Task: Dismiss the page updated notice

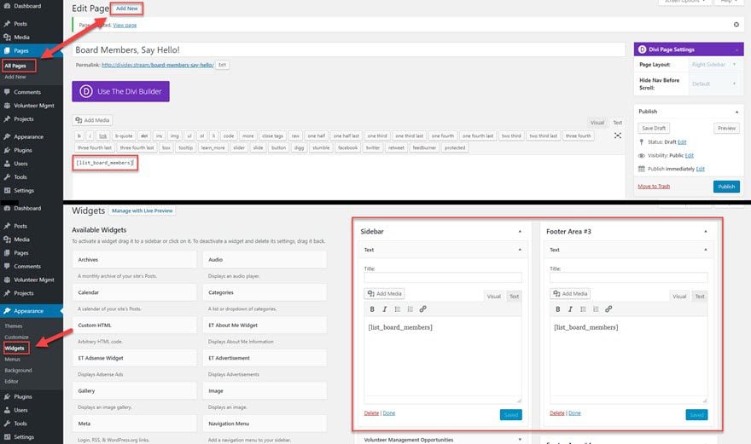Action: pyautogui.click(x=736, y=25)
